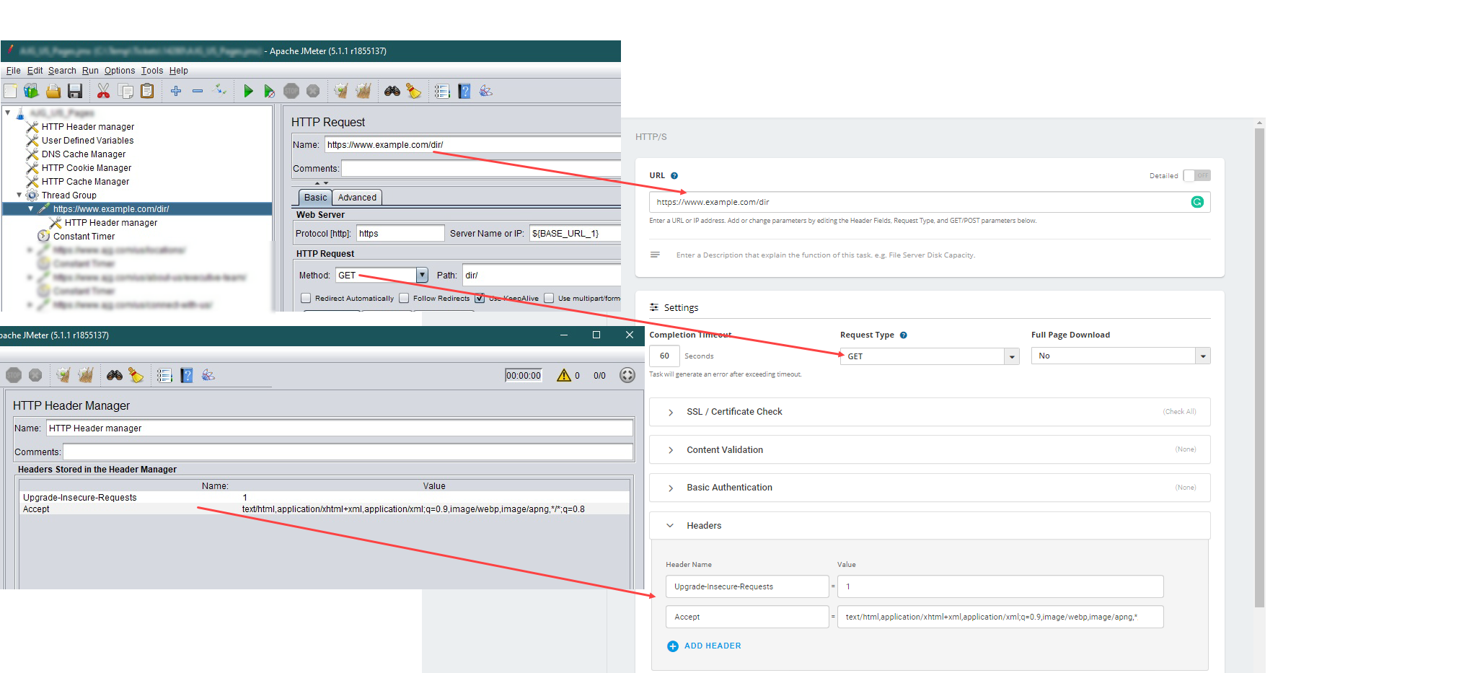
Task: Collapse selected https://www.example.com/dir/ tree node
Action: point(30,209)
